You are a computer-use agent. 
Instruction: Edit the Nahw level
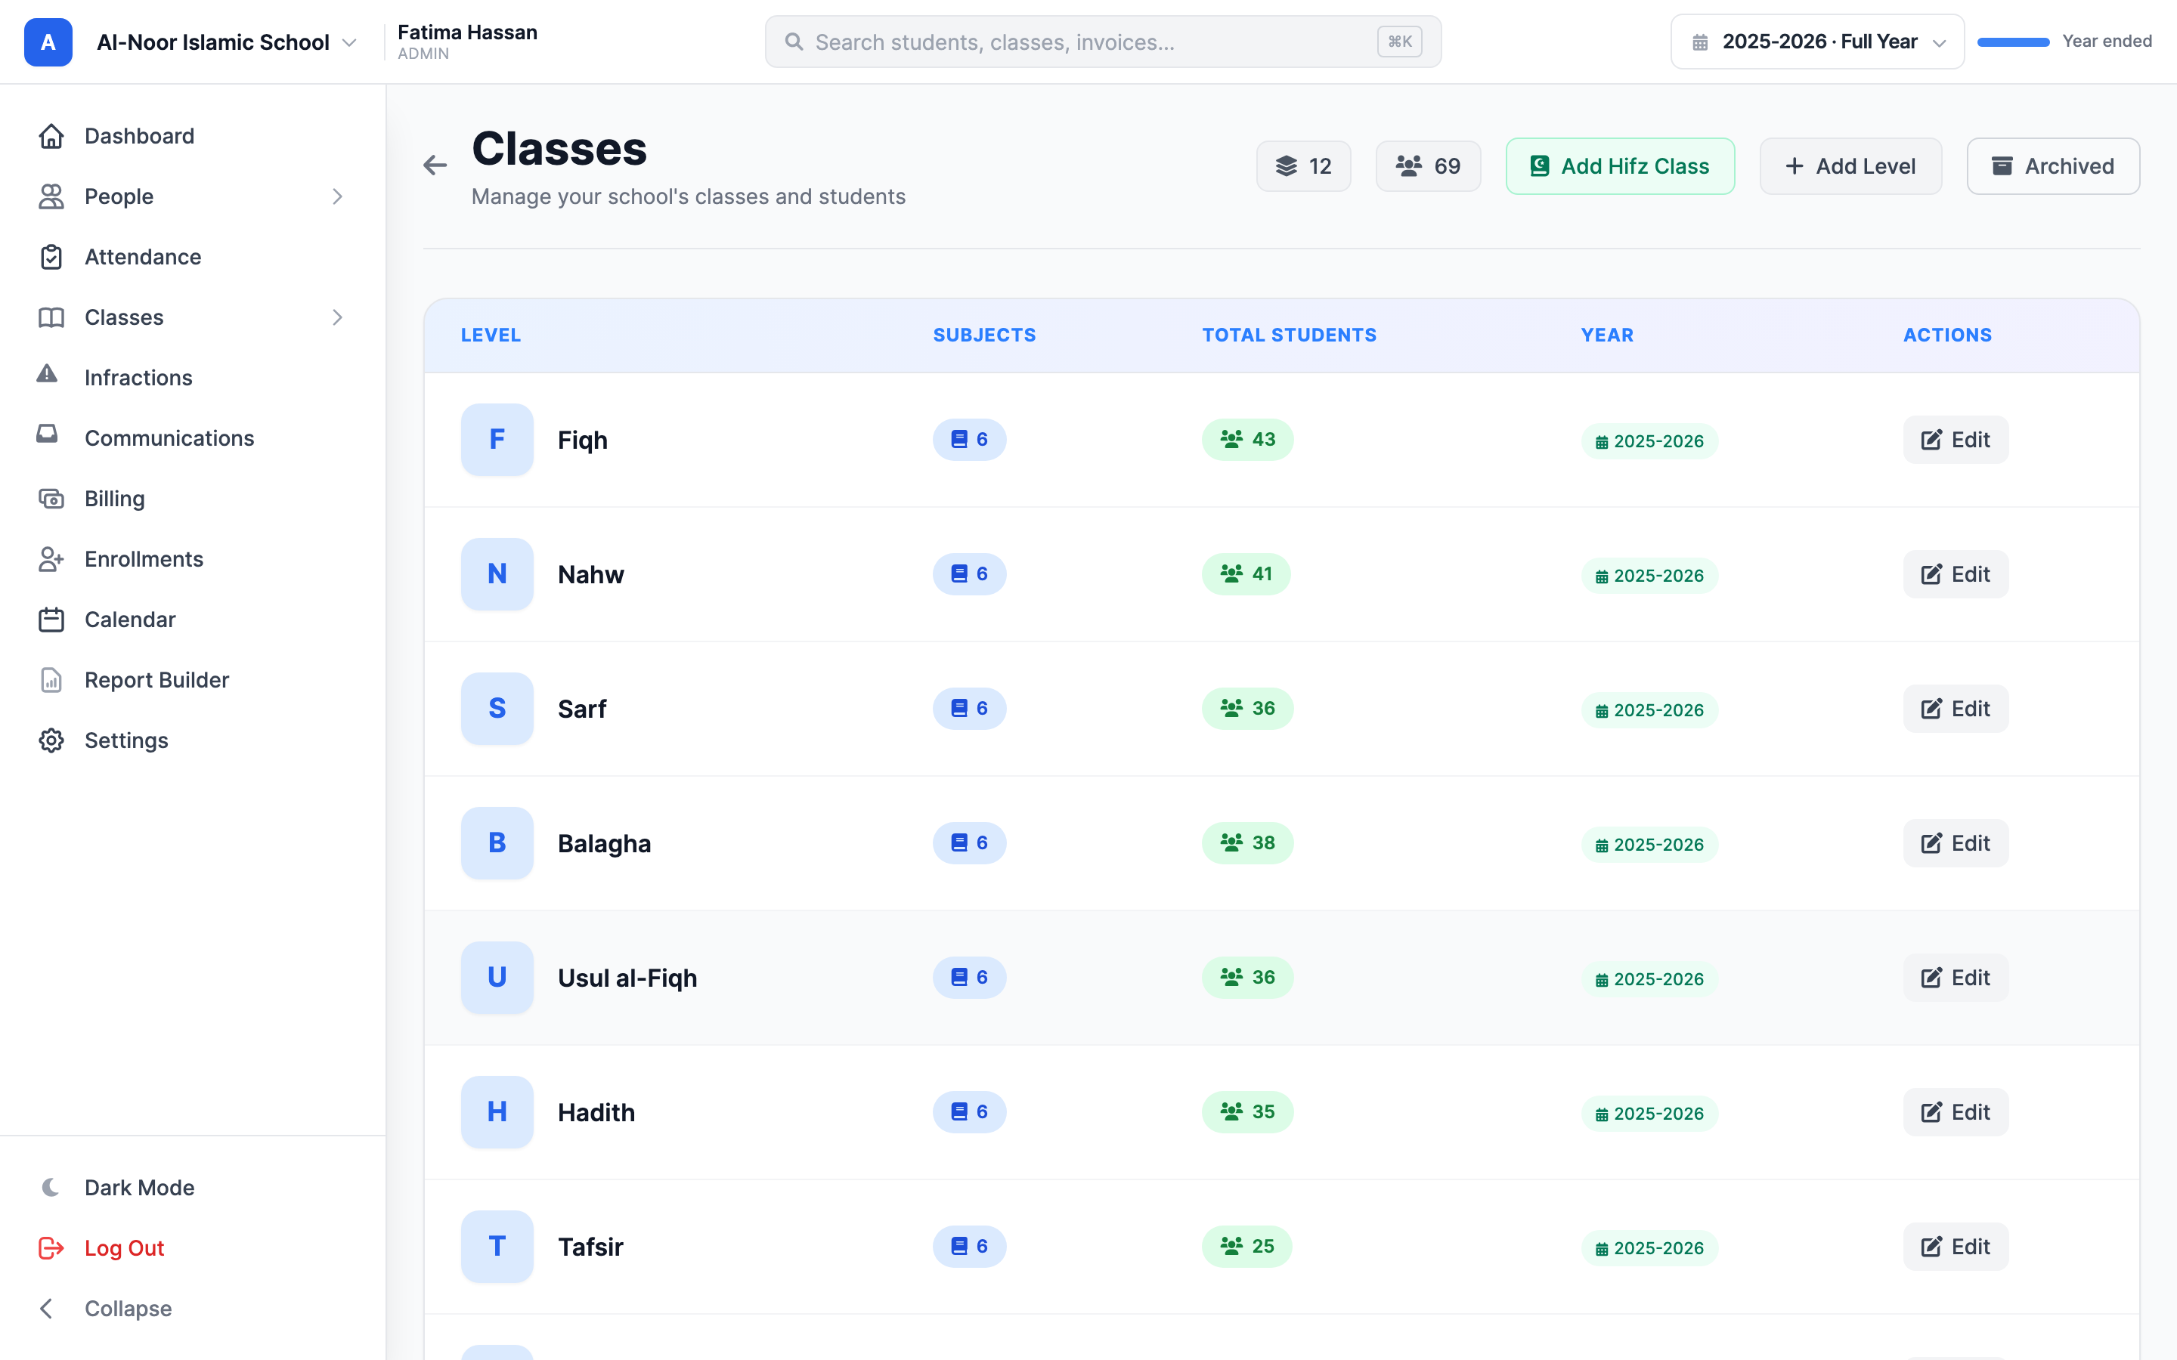pos(1956,574)
